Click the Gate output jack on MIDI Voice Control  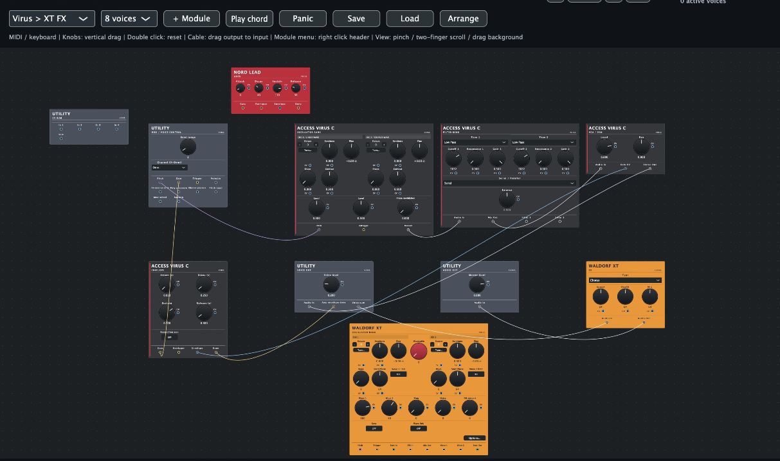(179, 183)
